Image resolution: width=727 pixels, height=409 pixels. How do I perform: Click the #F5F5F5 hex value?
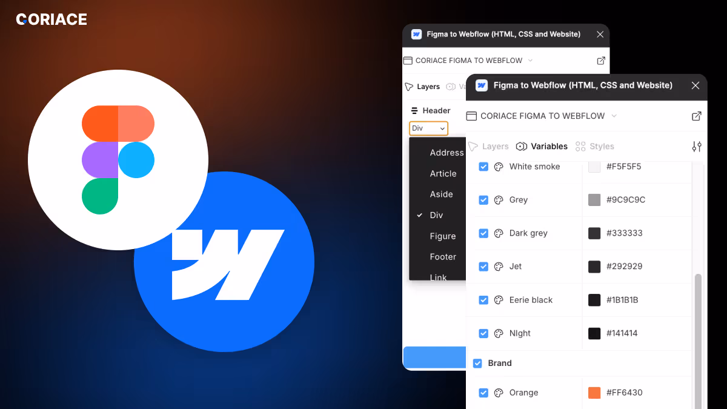tap(623, 167)
